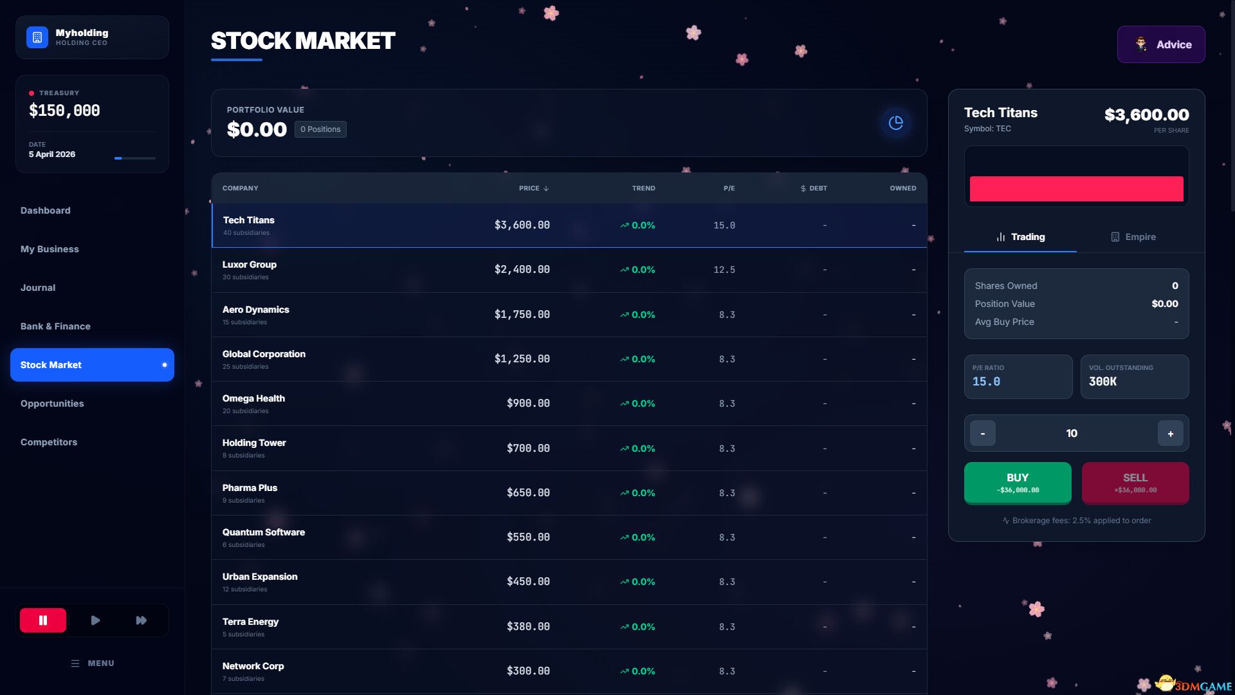1235x695 pixels.
Task: Click the brokerage fees notice icon
Action: pos(1005,521)
